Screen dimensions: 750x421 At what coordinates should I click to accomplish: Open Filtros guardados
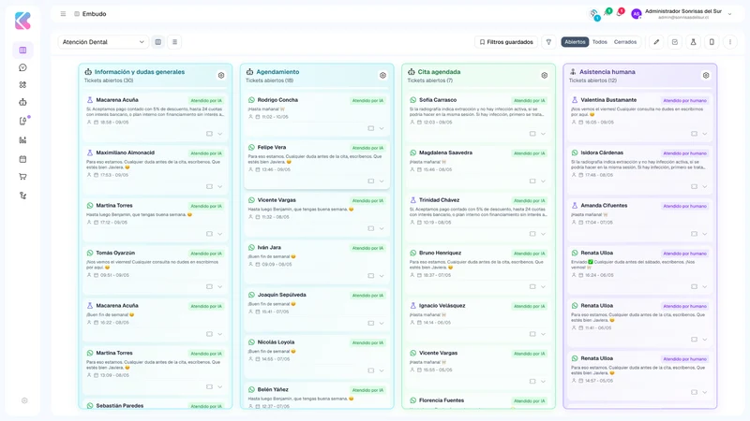coord(506,42)
